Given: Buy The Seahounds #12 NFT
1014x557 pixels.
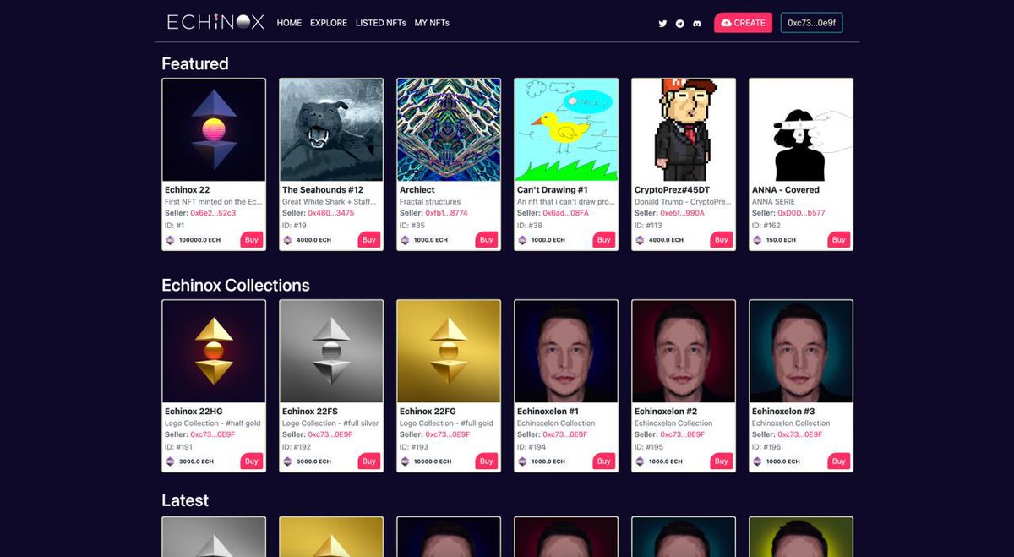Looking at the screenshot, I should [x=369, y=240].
